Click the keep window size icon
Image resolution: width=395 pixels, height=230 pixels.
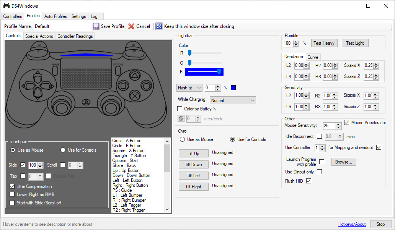click(x=159, y=26)
